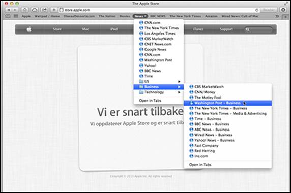Open Time - Business bookmark
The image size is (291, 193).
click(x=228, y=119)
